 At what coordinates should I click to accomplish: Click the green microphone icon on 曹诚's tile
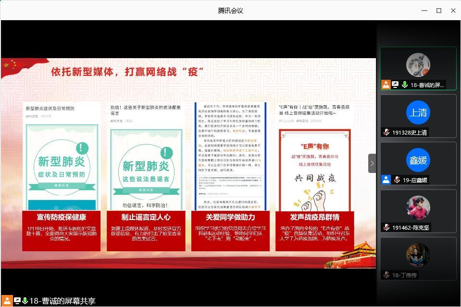[x=405, y=85]
